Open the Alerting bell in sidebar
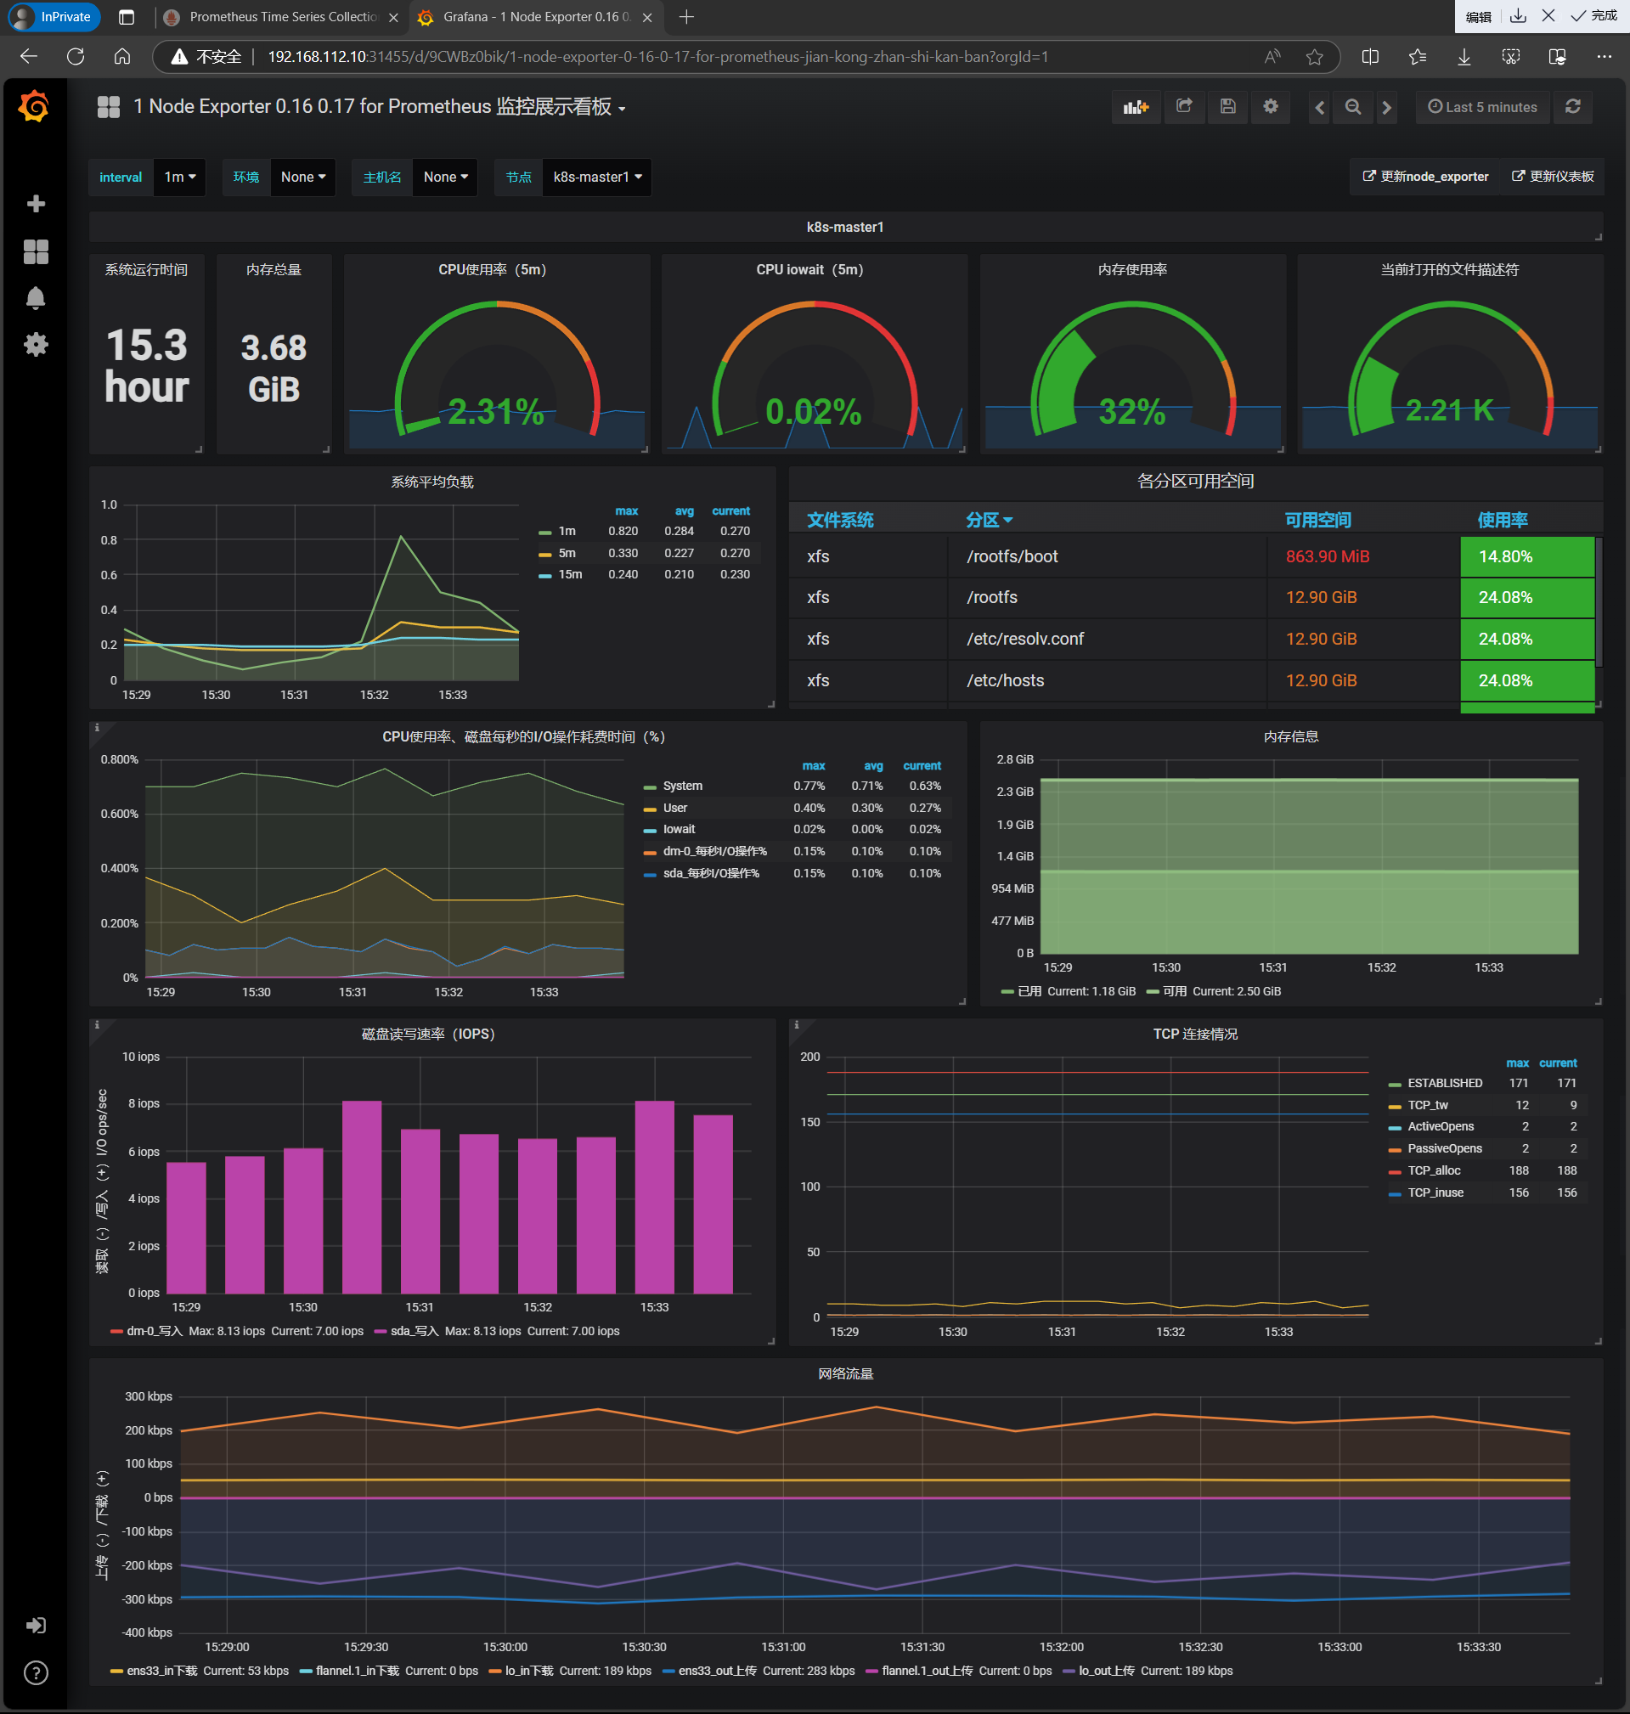Image resolution: width=1630 pixels, height=1714 pixels. point(36,298)
